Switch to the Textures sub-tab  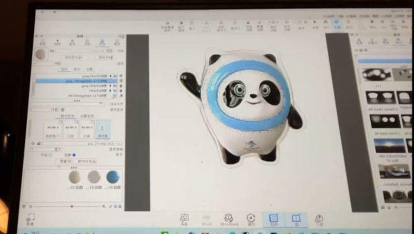click(77, 69)
